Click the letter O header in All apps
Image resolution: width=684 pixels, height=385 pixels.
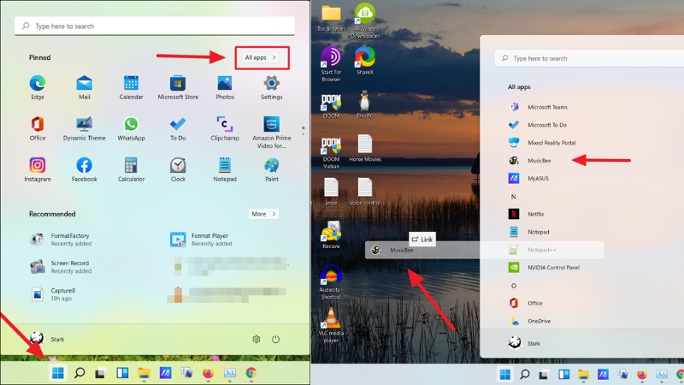[514, 286]
